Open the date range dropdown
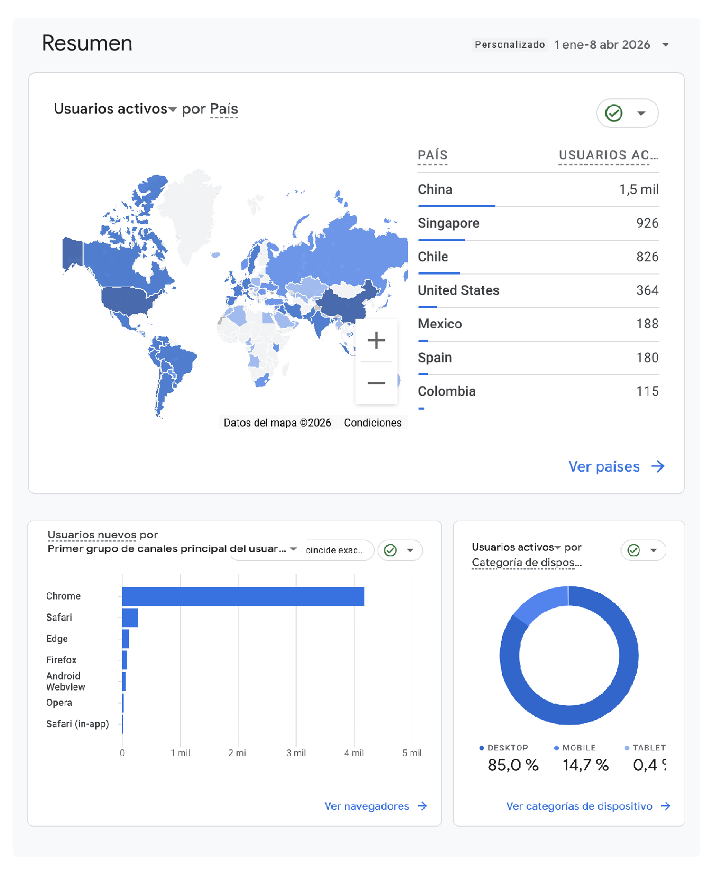Viewport: 713px width, 874px height. coord(666,45)
